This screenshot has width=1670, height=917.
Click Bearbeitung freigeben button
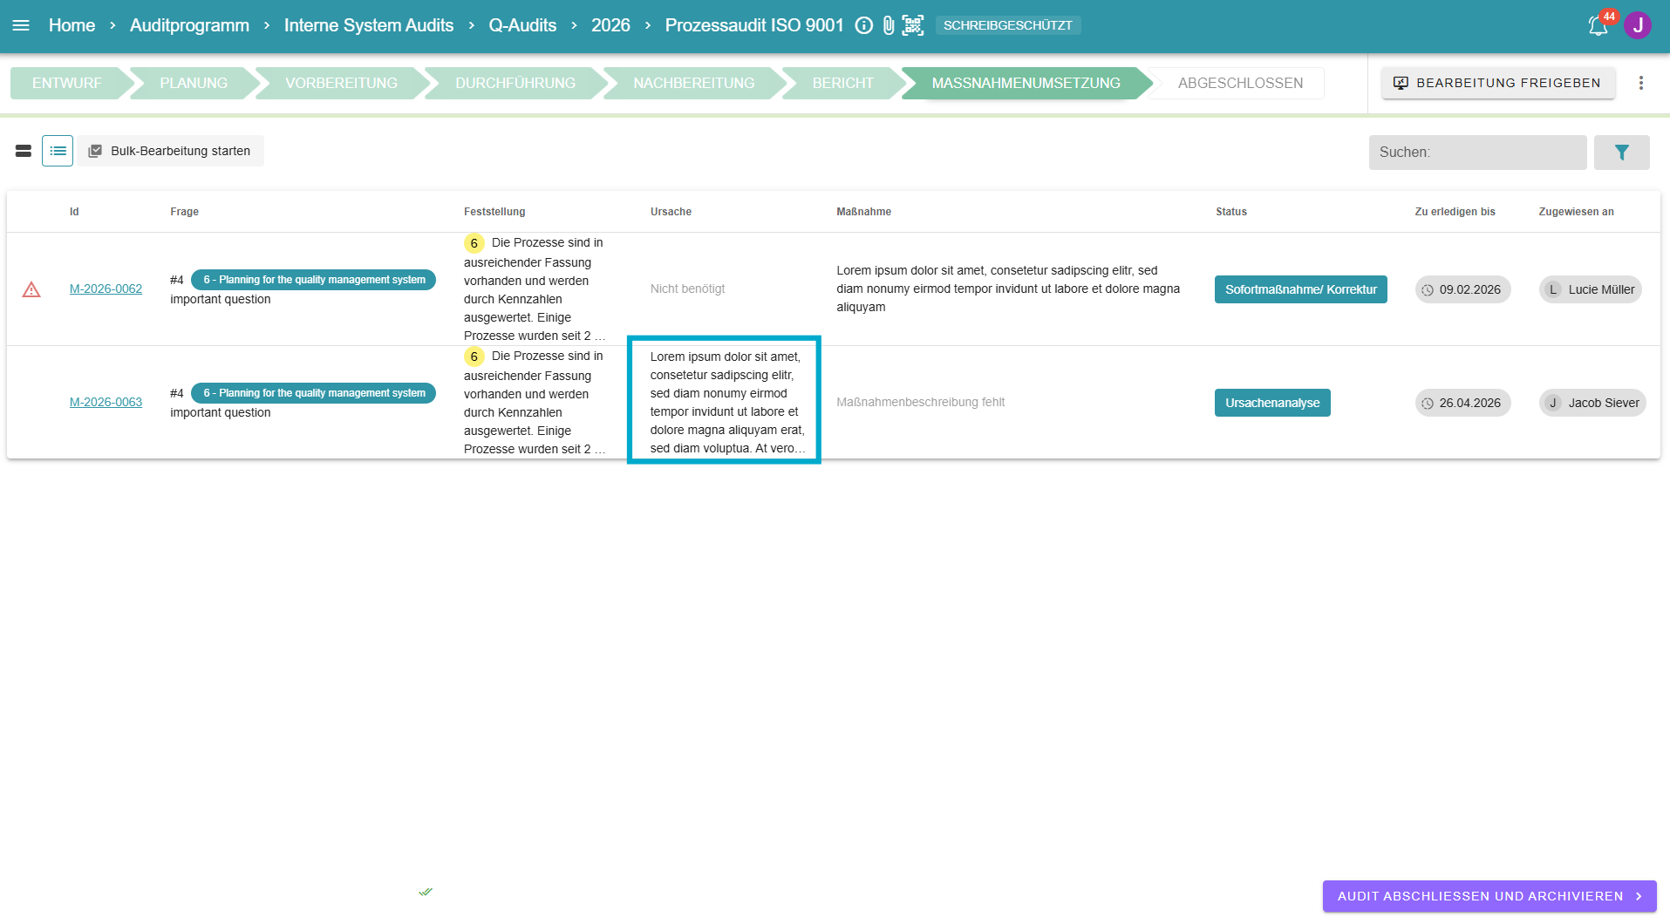(x=1497, y=83)
